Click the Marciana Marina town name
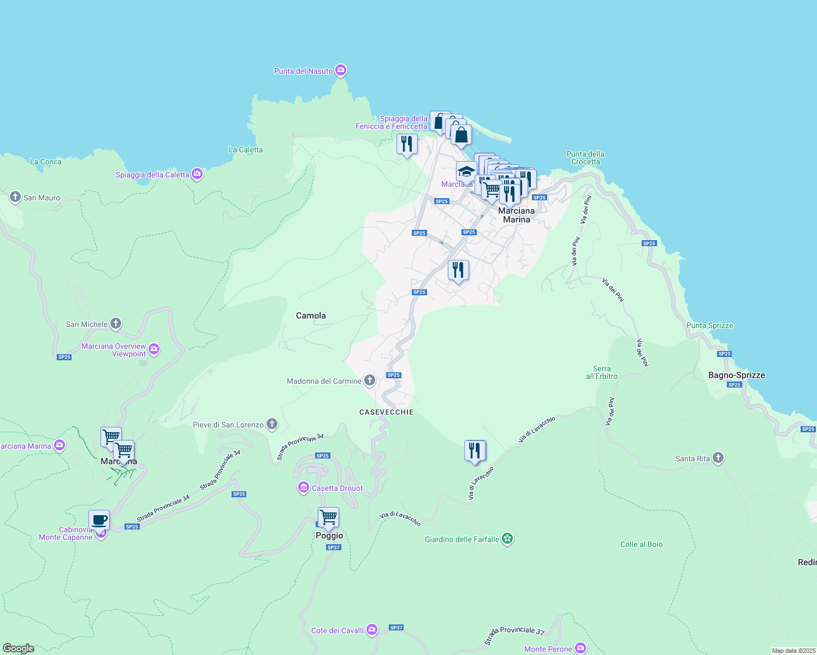 517,215
